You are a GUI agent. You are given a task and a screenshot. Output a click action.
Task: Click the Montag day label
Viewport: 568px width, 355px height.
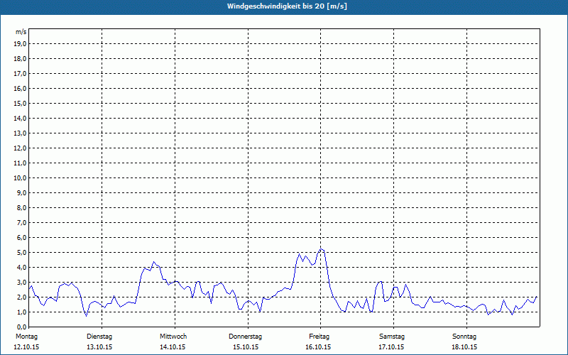click(x=26, y=337)
